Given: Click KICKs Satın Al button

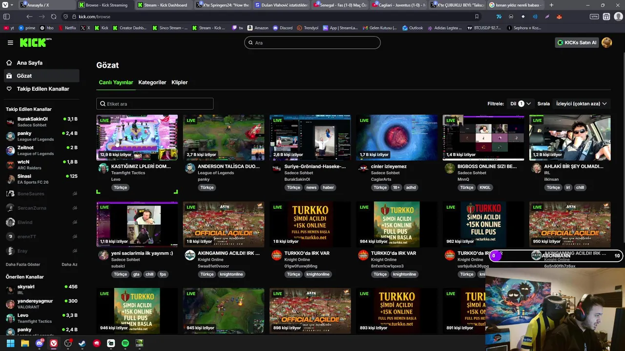Looking at the screenshot, I should [577, 42].
